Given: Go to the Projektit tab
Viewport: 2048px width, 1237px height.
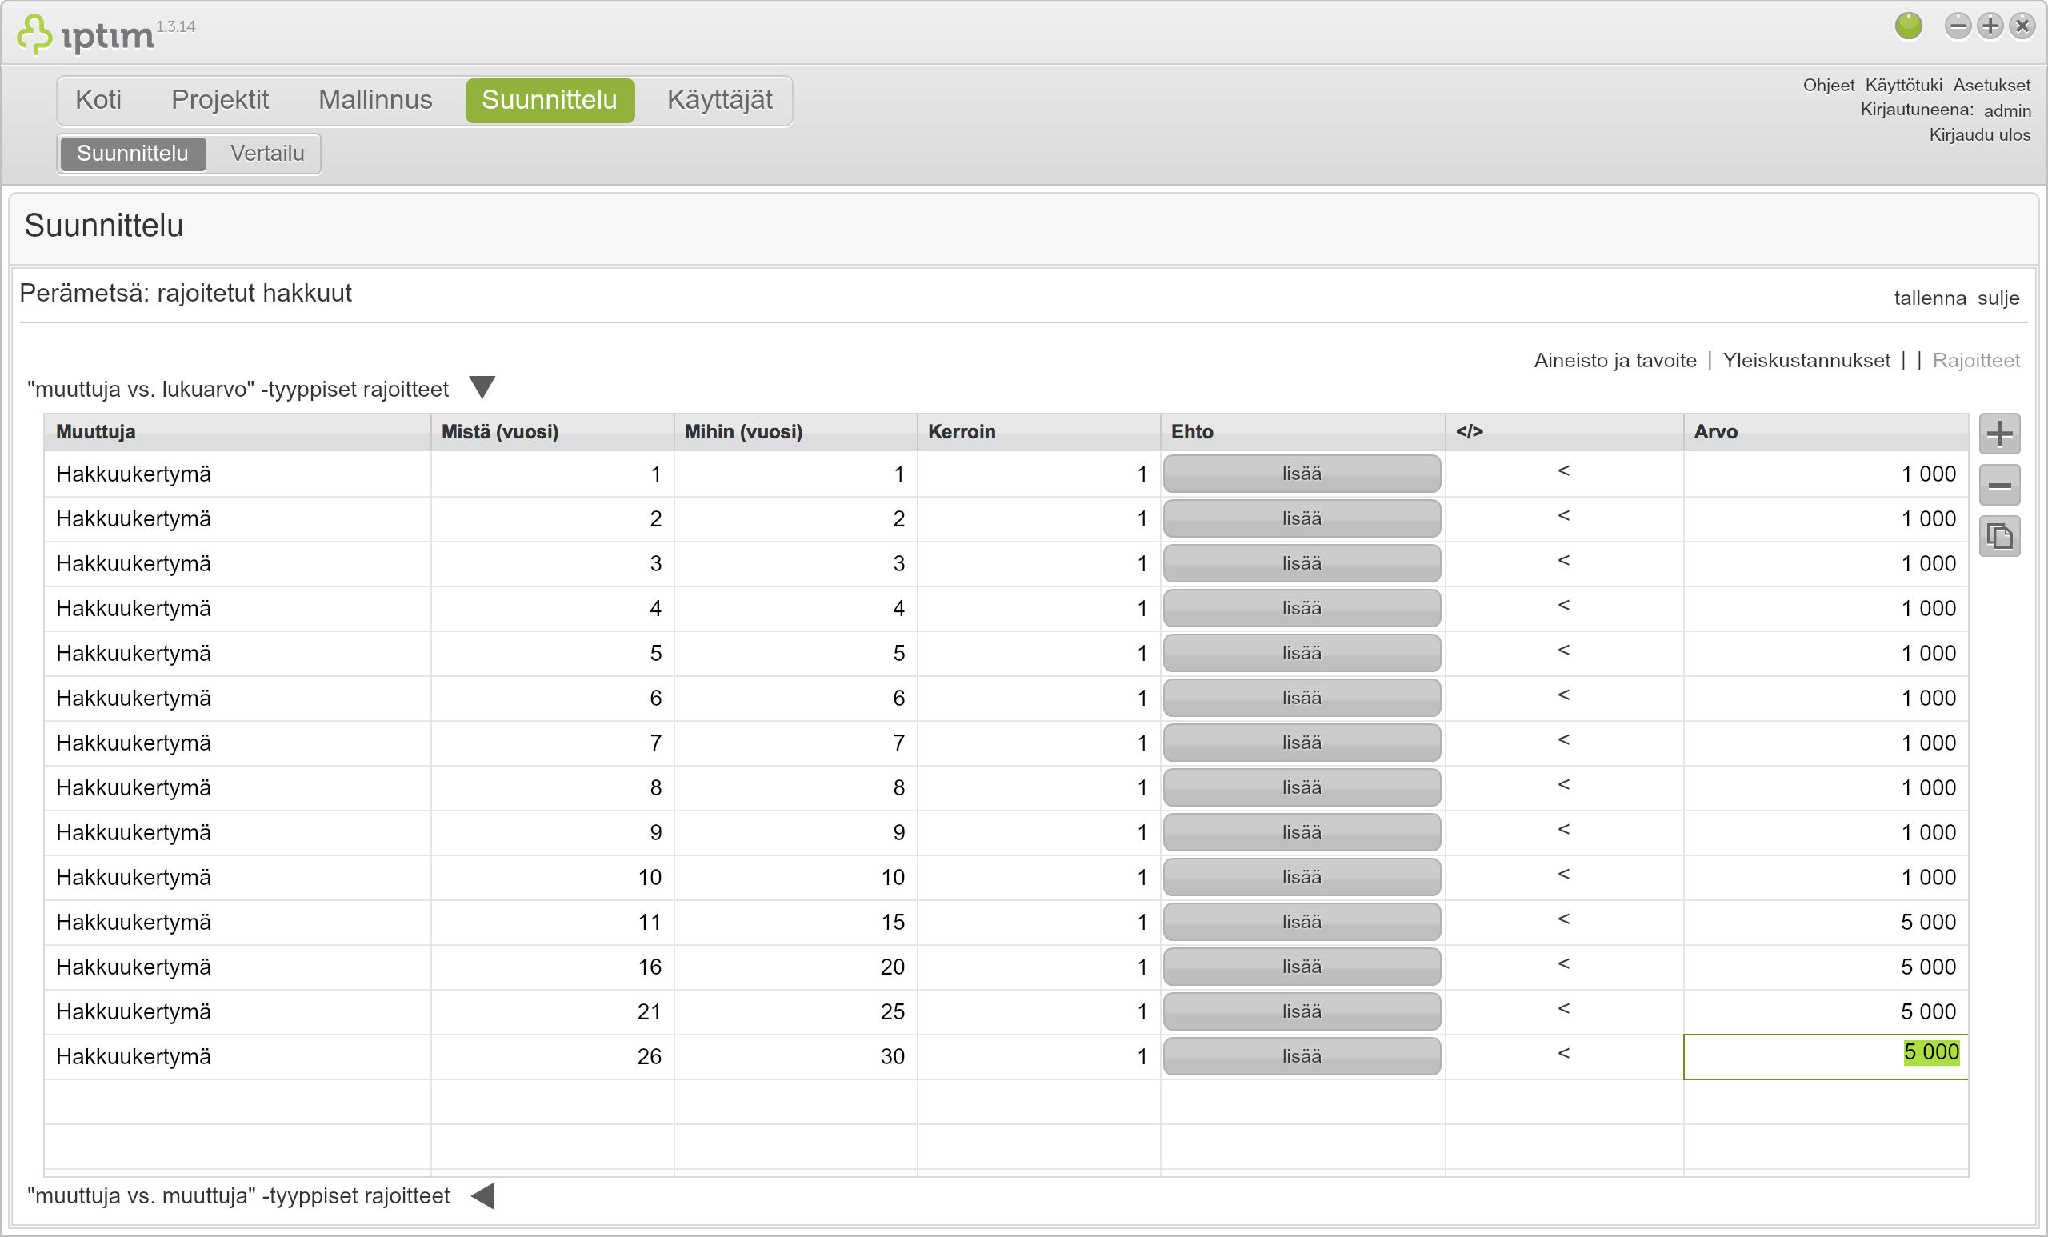Looking at the screenshot, I should [220, 100].
